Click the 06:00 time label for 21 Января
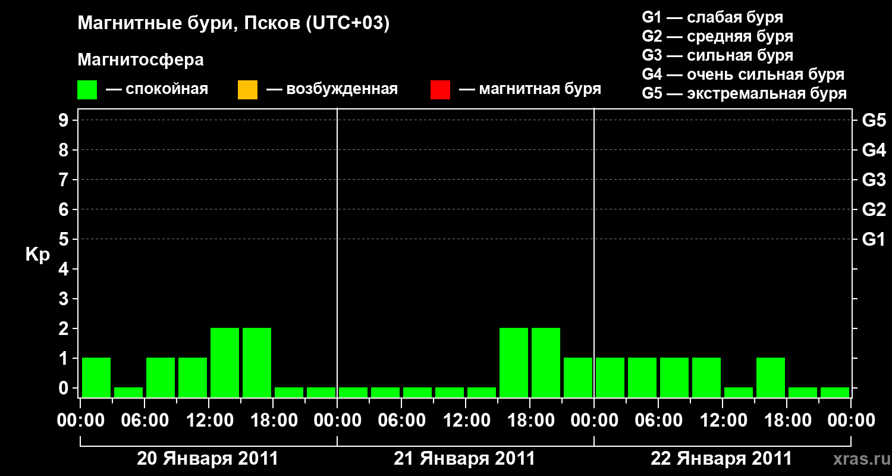Viewport: 892px width, 476px height. point(401,421)
